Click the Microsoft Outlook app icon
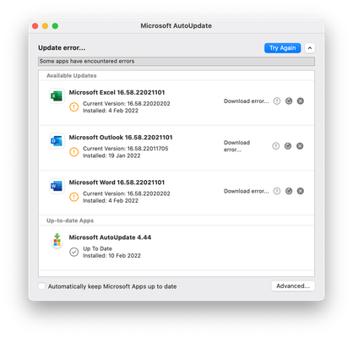This screenshot has width=353, height=338. coord(57,141)
